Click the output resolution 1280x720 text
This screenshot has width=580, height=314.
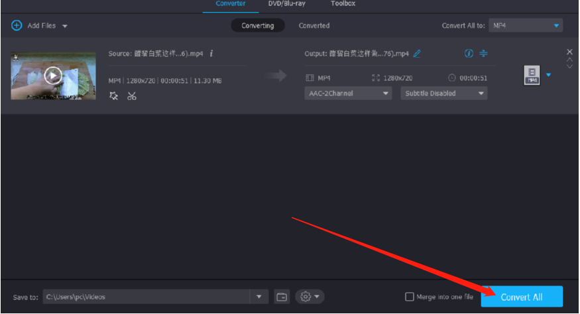coord(398,78)
